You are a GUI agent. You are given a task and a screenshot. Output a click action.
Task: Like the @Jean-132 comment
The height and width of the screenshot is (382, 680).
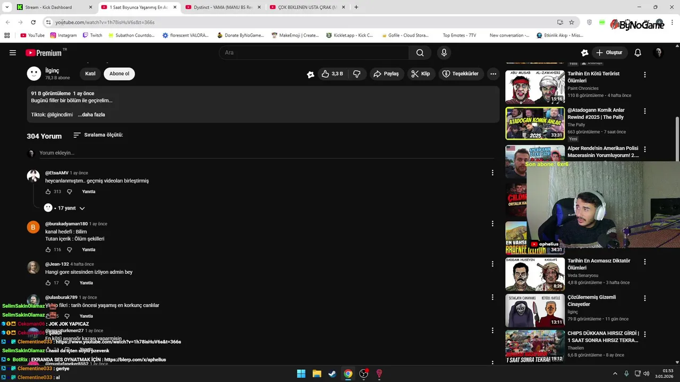click(x=48, y=283)
